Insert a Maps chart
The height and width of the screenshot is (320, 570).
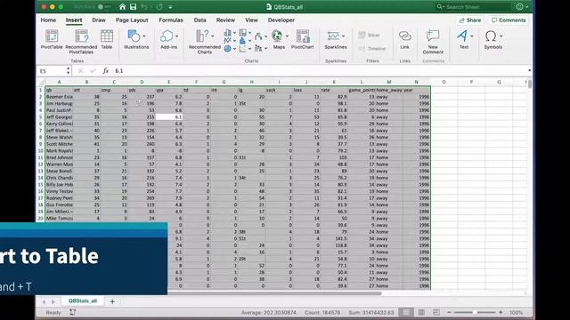tap(279, 39)
